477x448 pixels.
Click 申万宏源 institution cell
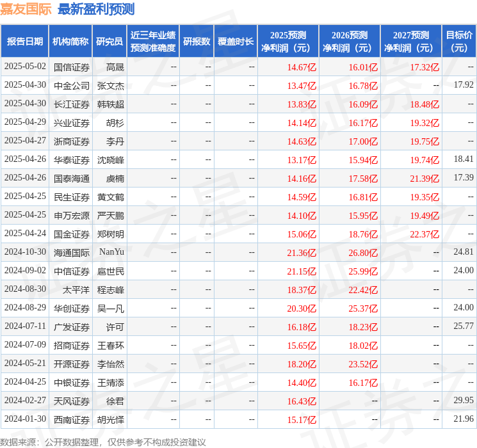click(x=72, y=215)
